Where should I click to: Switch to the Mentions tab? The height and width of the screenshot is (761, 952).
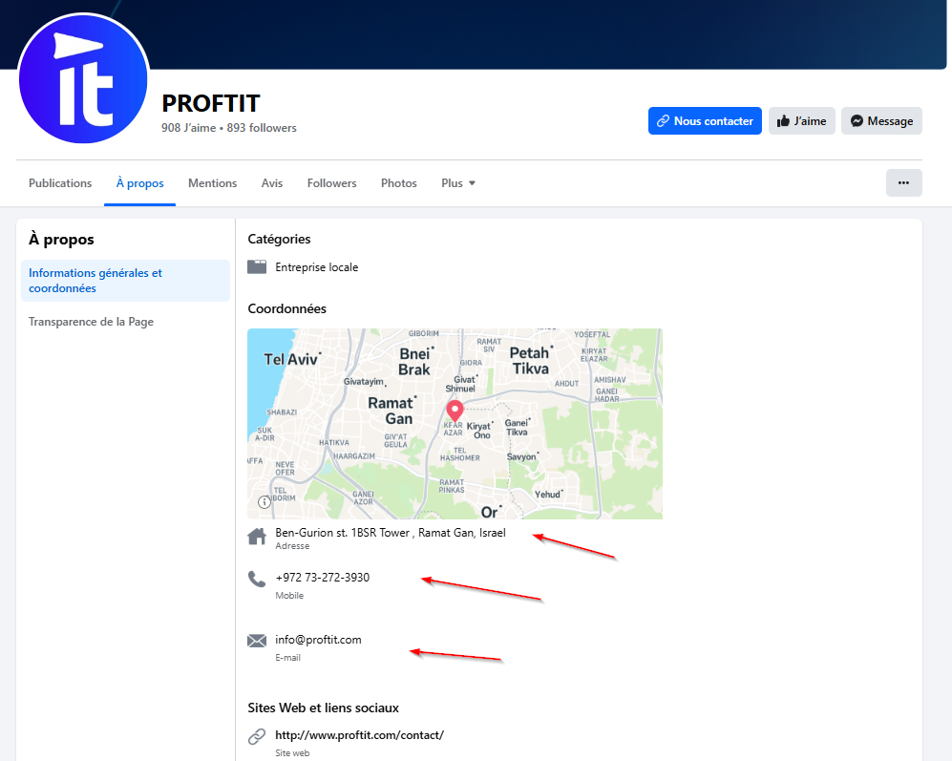(213, 182)
